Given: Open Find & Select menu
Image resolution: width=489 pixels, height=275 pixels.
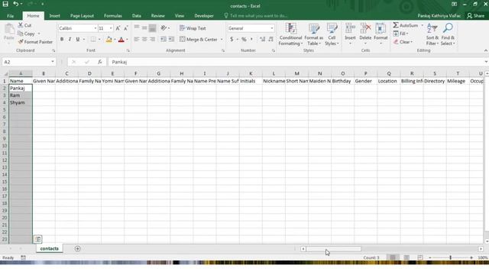Looking at the screenshot, I should (x=448, y=34).
